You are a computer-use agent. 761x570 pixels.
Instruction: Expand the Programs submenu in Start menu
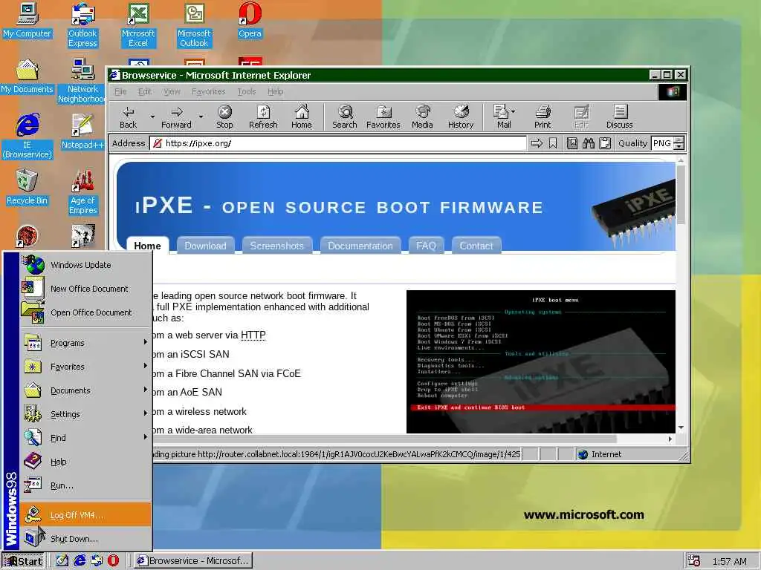click(x=85, y=343)
